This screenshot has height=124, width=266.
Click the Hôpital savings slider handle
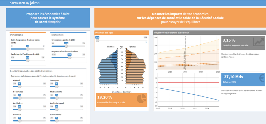pyautogui.click(x=20, y=86)
